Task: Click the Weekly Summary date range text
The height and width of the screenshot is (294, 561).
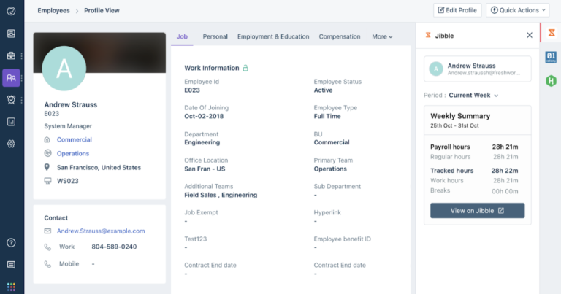Action: click(454, 125)
